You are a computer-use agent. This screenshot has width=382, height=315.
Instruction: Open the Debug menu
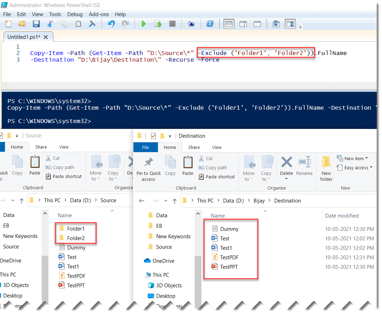(x=75, y=14)
